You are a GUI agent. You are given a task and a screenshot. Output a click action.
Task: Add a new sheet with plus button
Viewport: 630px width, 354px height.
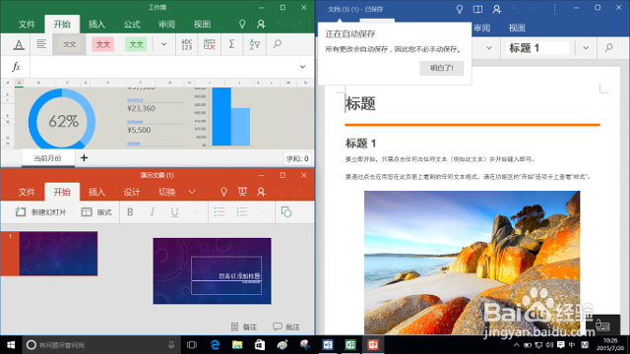click(x=84, y=158)
